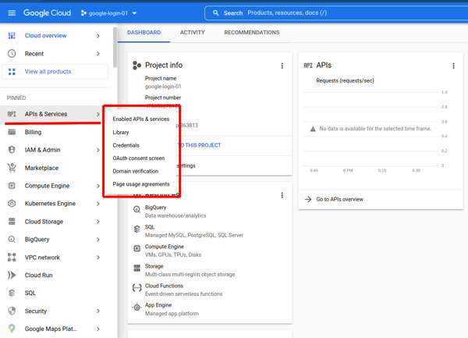The width and height of the screenshot is (468, 338).
Task: Expand the Security chevron
Action: click(98, 311)
